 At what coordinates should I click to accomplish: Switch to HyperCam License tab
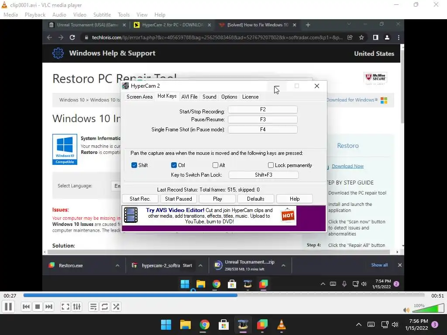point(250,97)
